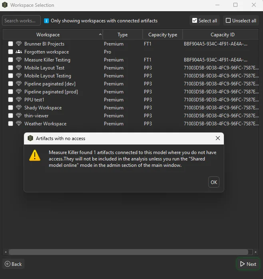Click the horizontal scrollbar thumb

pos(128,252)
